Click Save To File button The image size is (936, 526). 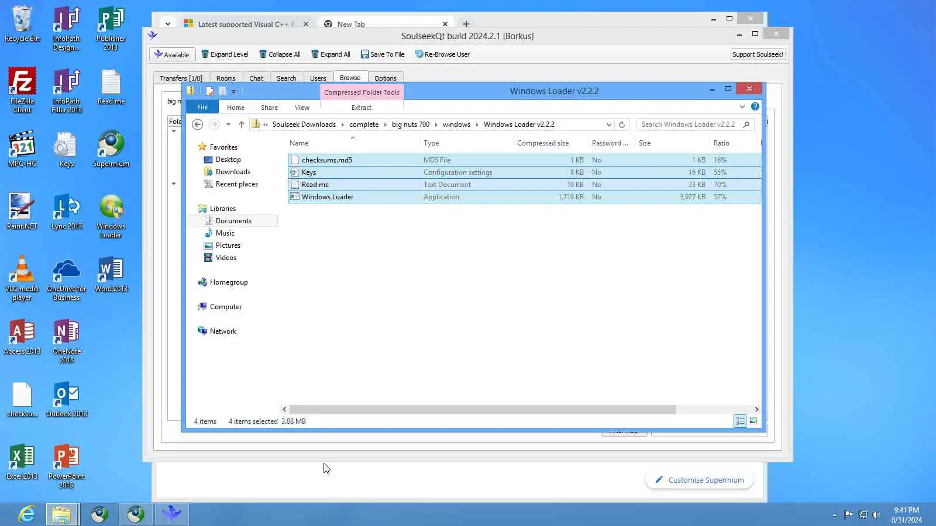[x=383, y=54]
